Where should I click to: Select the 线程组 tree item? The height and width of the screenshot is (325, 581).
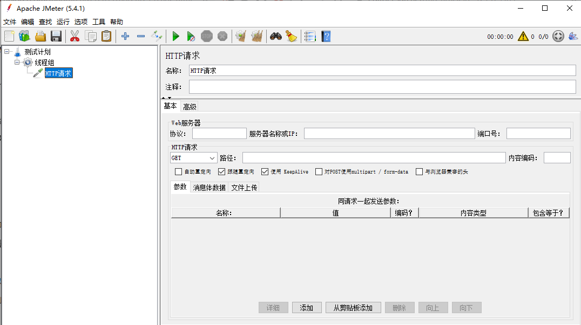pos(44,63)
